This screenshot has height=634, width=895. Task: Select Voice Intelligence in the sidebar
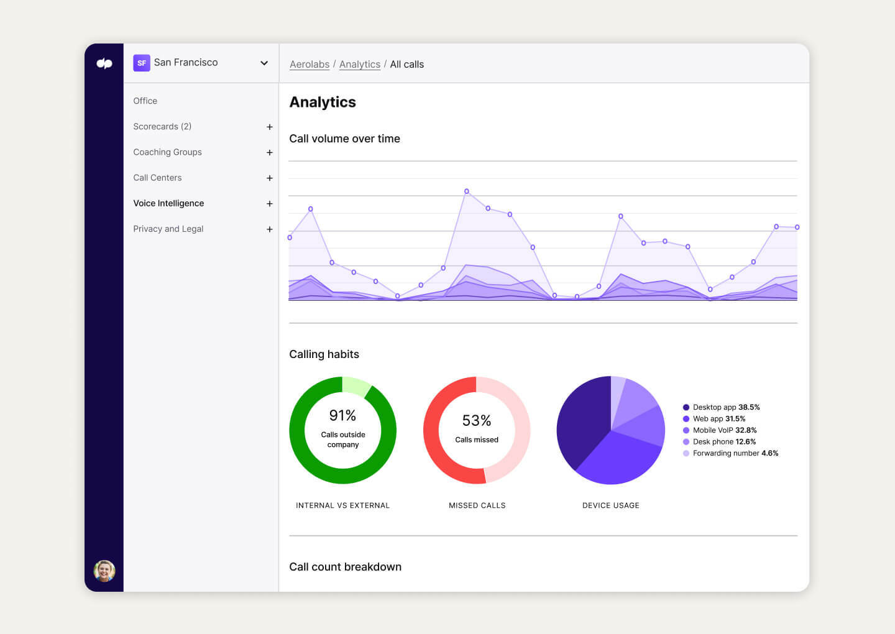click(168, 203)
